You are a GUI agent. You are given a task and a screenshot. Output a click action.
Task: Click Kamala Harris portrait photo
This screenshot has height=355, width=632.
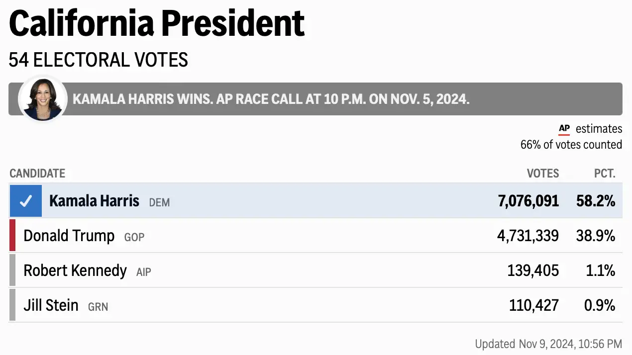coord(42,98)
